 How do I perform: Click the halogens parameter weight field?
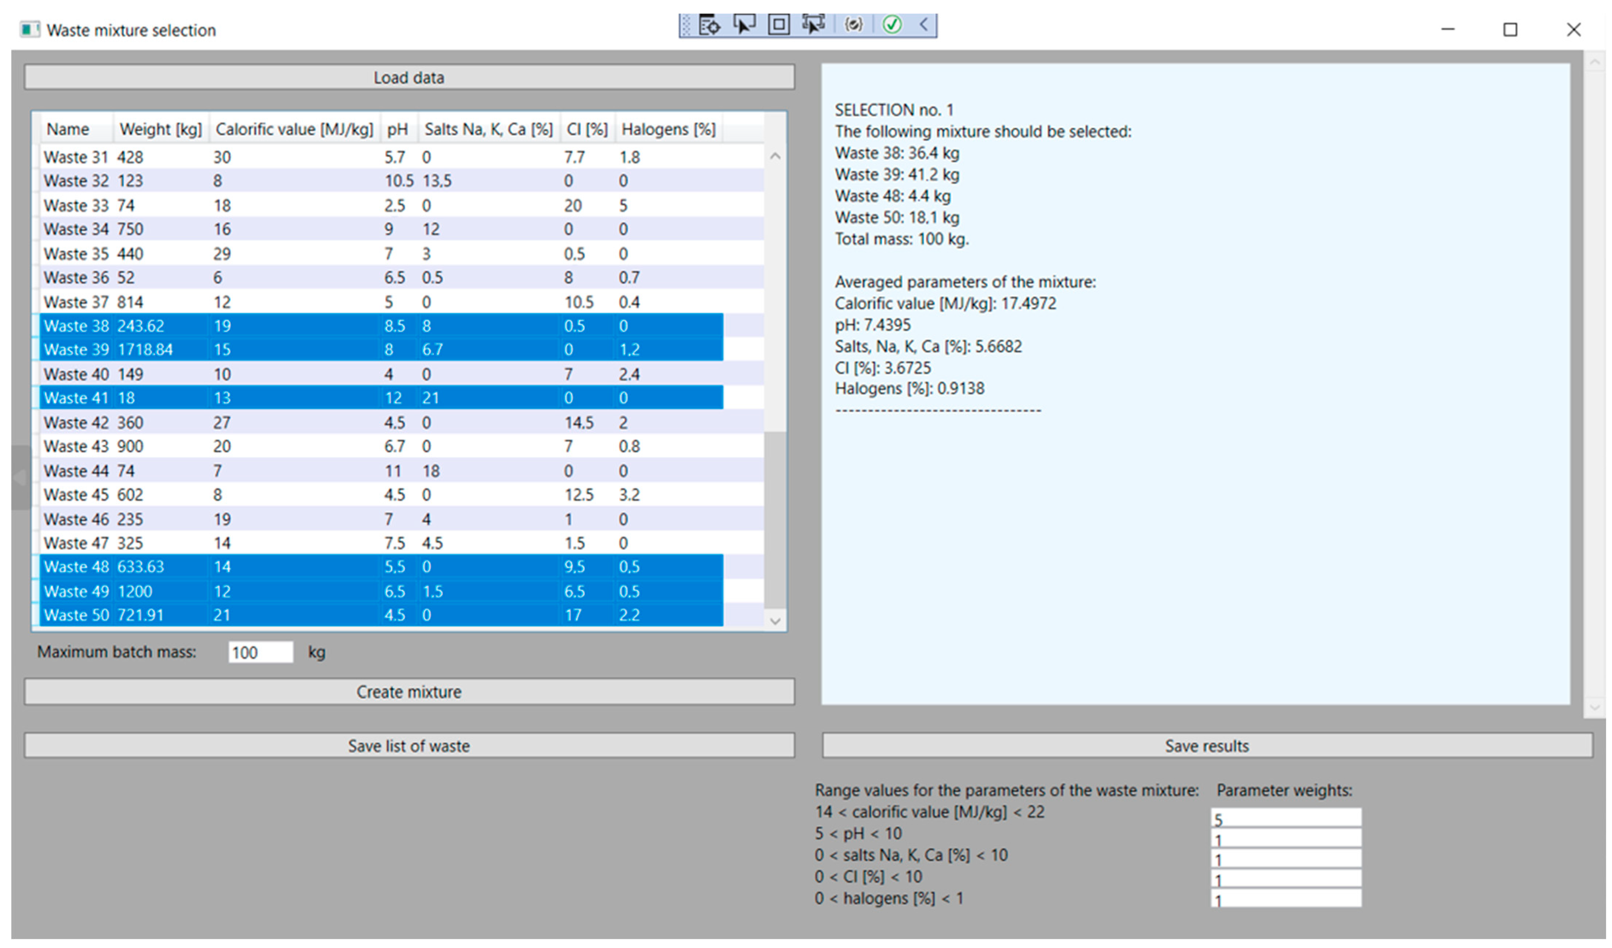click(1286, 899)
